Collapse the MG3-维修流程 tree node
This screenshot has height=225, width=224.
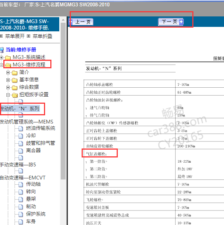tap(1, 65)
